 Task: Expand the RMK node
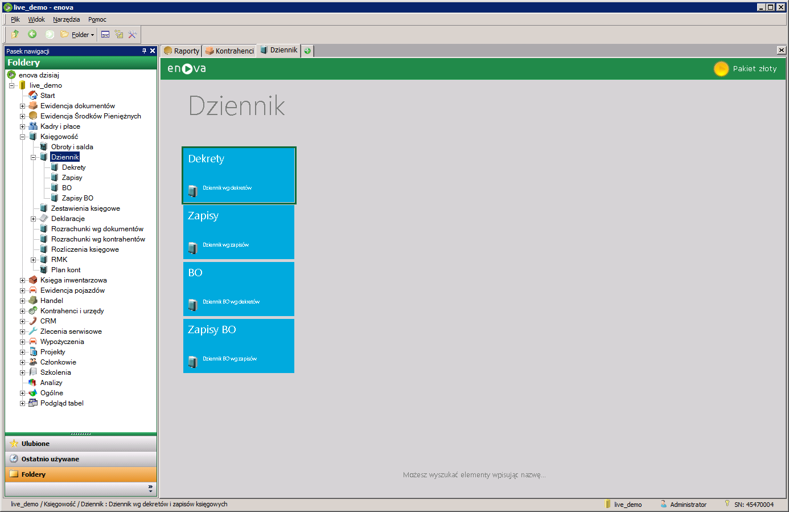point(33,260)
